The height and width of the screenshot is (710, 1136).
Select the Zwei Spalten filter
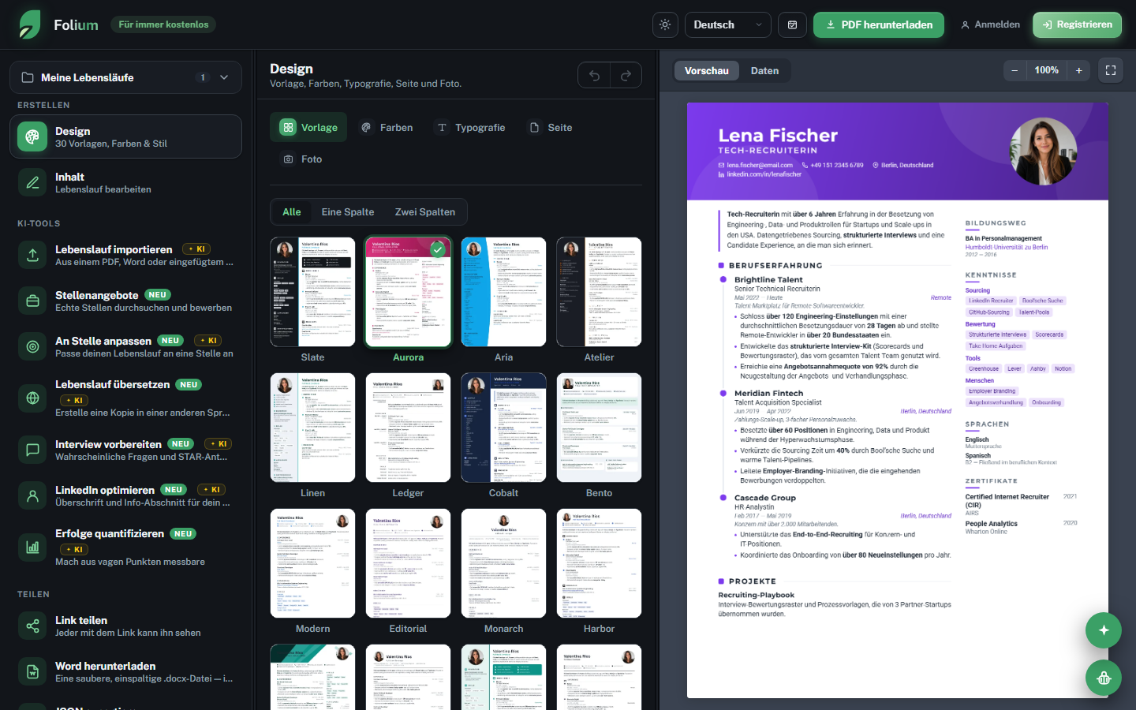tap(425, 211)
